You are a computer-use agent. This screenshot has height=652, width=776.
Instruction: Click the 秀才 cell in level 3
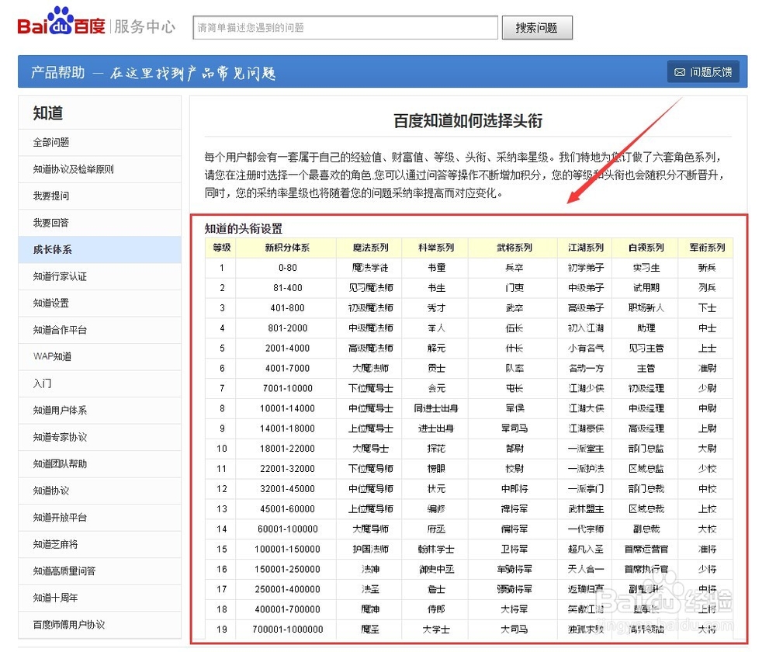pos(436,308)
